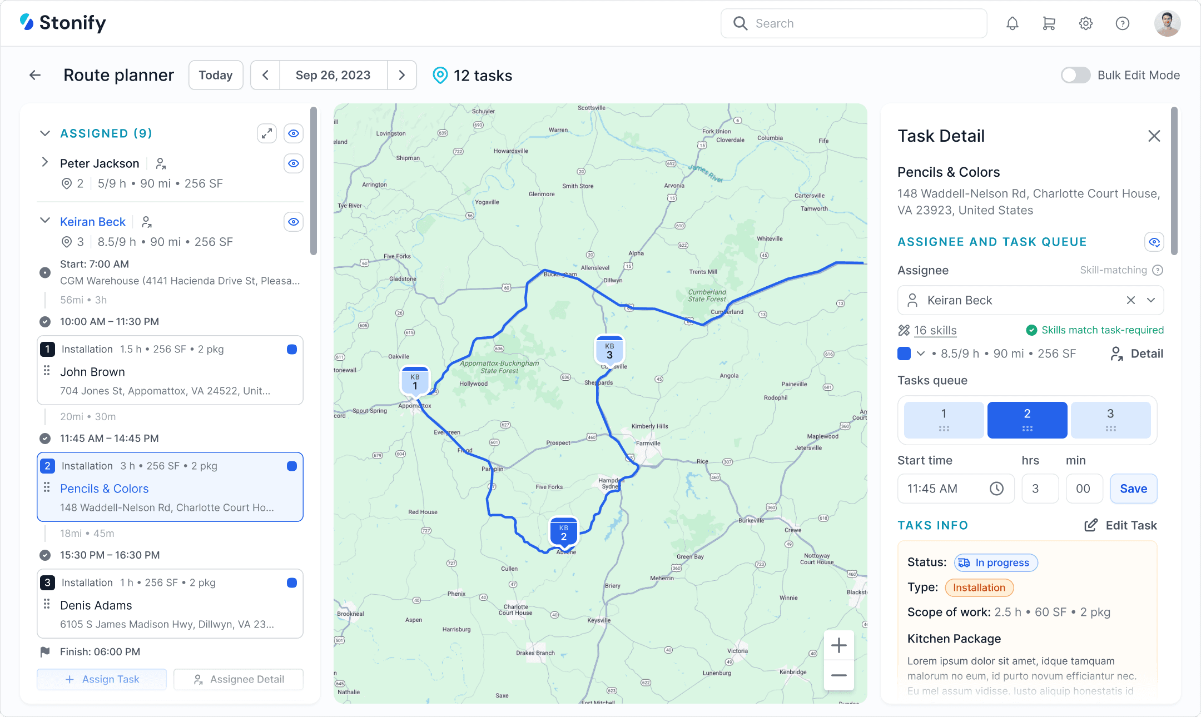This screenshot has height=717, width=1201.
Task: Click the help question mark icon
Action: pyautogui.click(x=1122, y=23)
